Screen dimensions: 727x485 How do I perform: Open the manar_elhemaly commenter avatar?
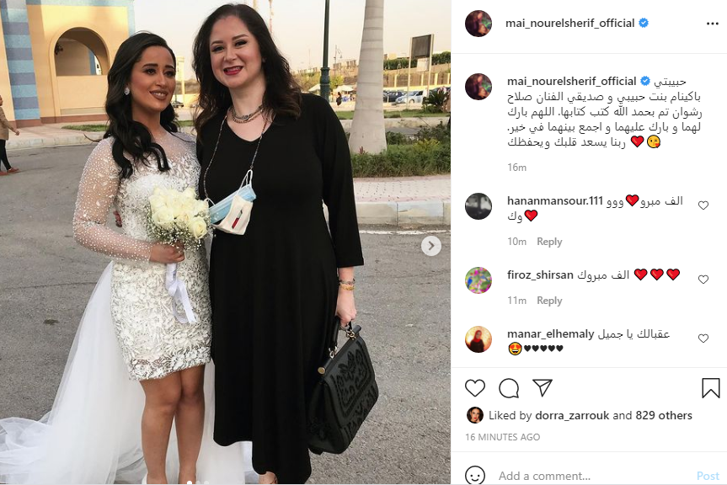478,339
